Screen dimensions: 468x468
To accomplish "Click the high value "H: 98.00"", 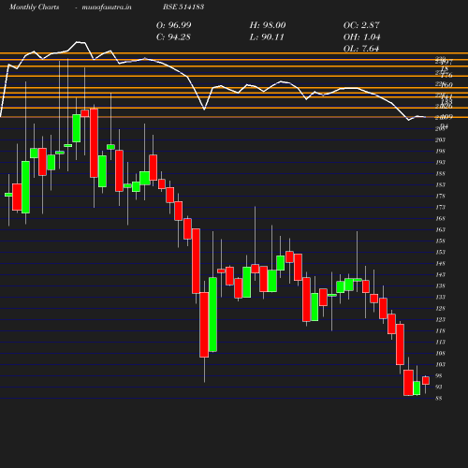I will pos(268,25).
